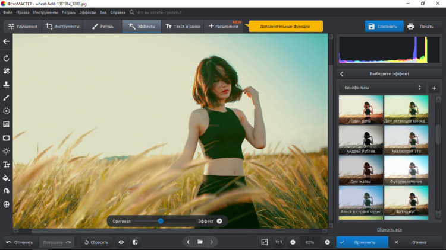Image resolution: width=446 pixels, height=250 pixels.
Task: Click the arrow next to Эффект slider
Action: coord(219,221)
